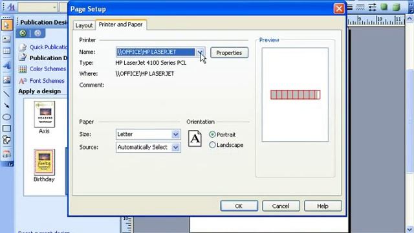This screenshot has width=414, height=233.
Task: Select the Insert Table tool
Action: click(6, 50)
